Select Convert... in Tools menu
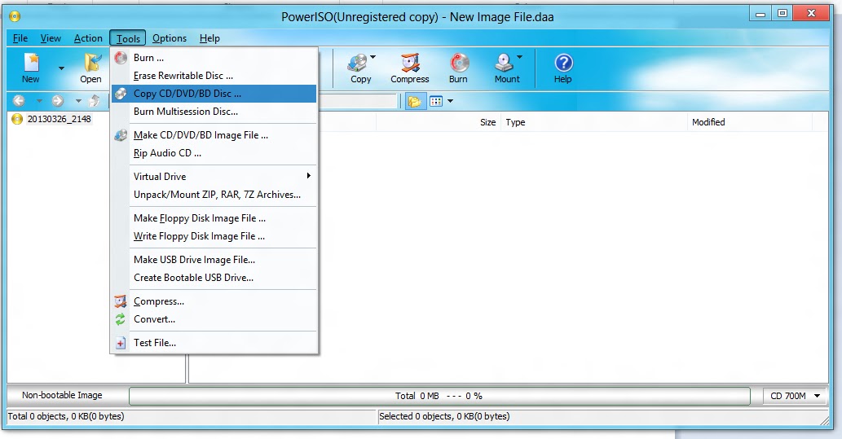Viewport: 842px width, 439px height. pos(214,319)
